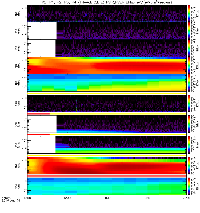Viewport: 200px width, 213px height.
Task: Click the 'Eflux' label beside tha elec color bar
Action: tap(198, 14)
